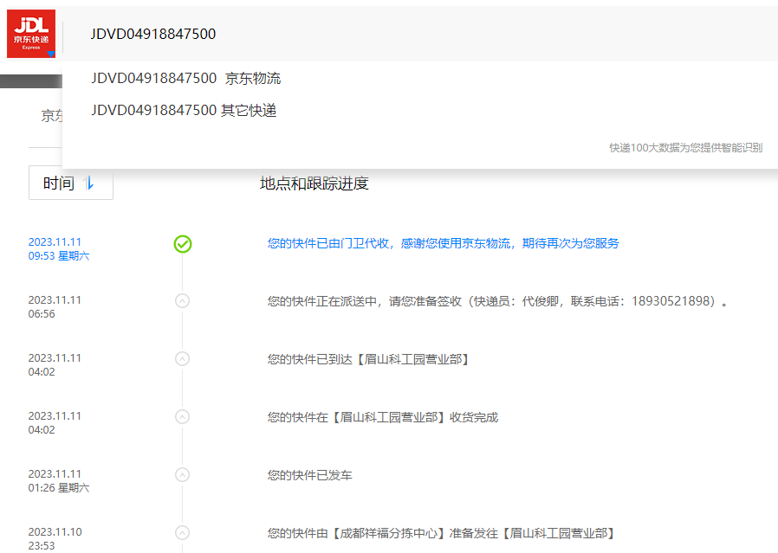Select the 其它快递 suggestion
The image size is (778, 553).
point(184,110)
